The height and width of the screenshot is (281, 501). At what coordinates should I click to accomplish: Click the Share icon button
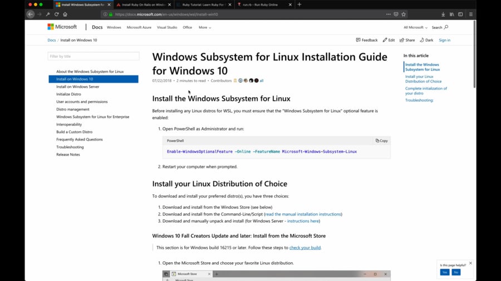click(407, 40)
